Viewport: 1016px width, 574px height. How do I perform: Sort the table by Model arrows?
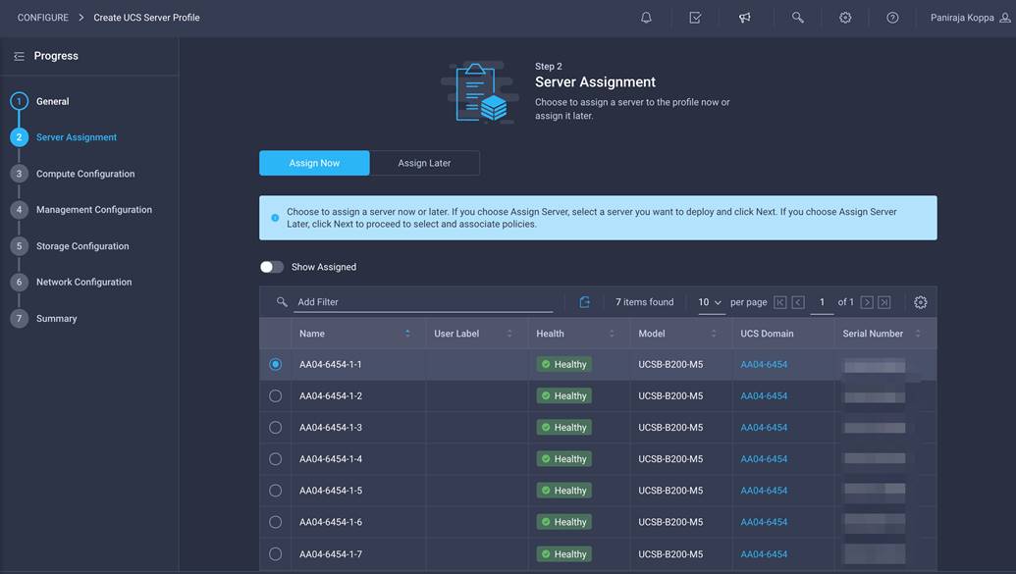(x=714, y=334)
